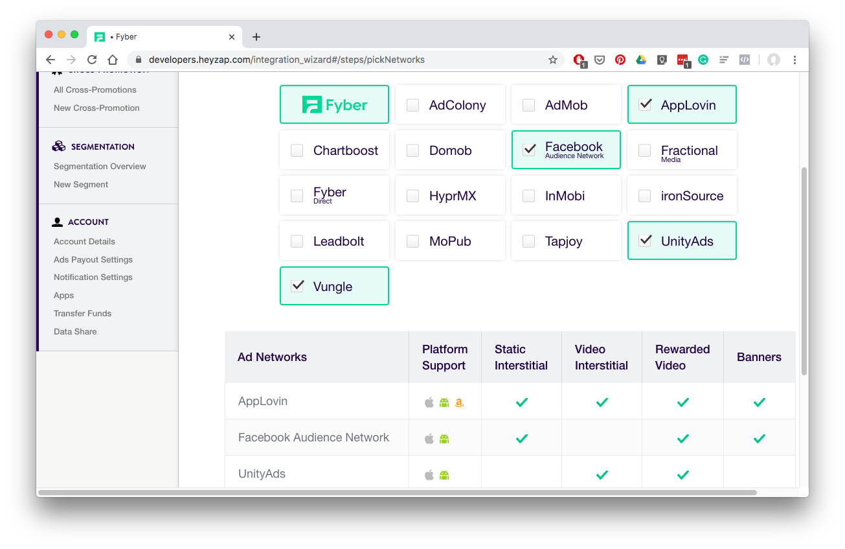845x549 pixels.
Task: Select the Fyber browser tab
Action: click(x=162, y=37)
